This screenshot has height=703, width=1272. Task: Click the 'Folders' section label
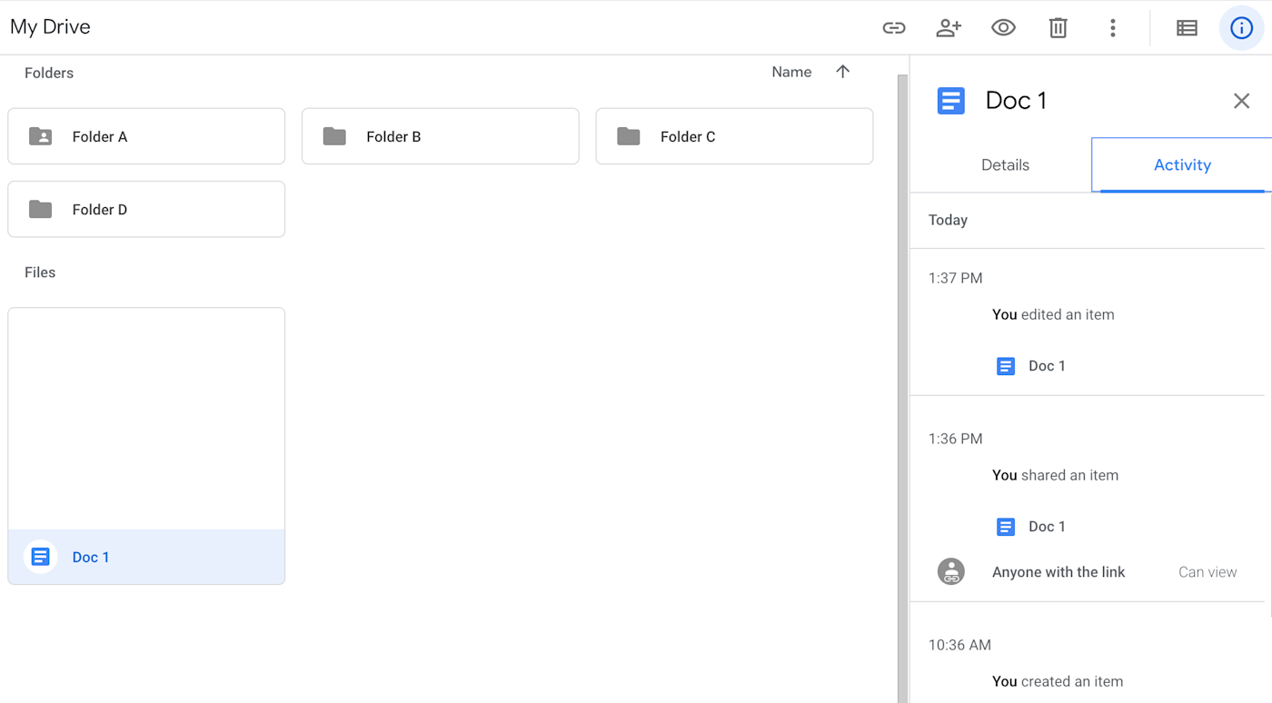(x=49, y=73)
